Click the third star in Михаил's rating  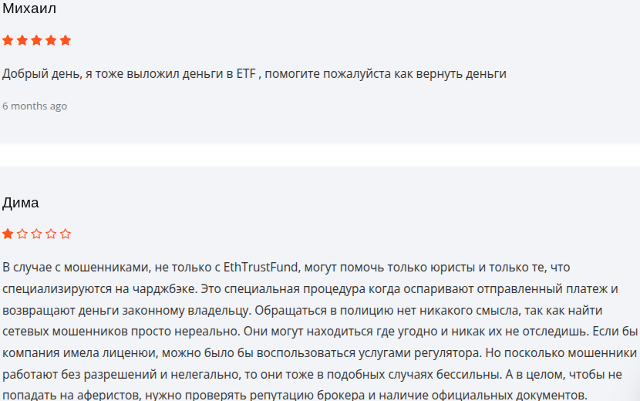37,40
